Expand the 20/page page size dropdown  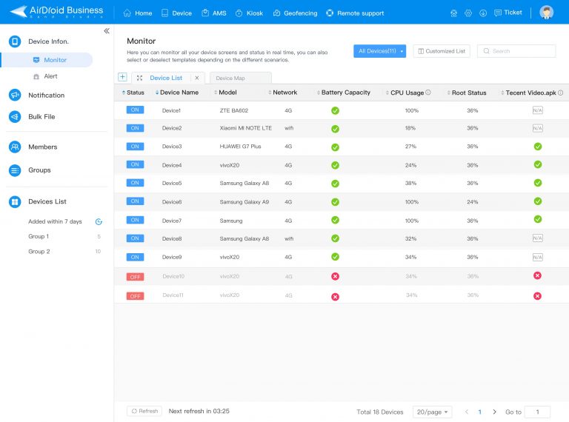coord(432,412)
